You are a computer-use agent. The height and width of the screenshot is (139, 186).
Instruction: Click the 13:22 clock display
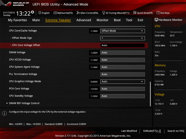point(23,13)
